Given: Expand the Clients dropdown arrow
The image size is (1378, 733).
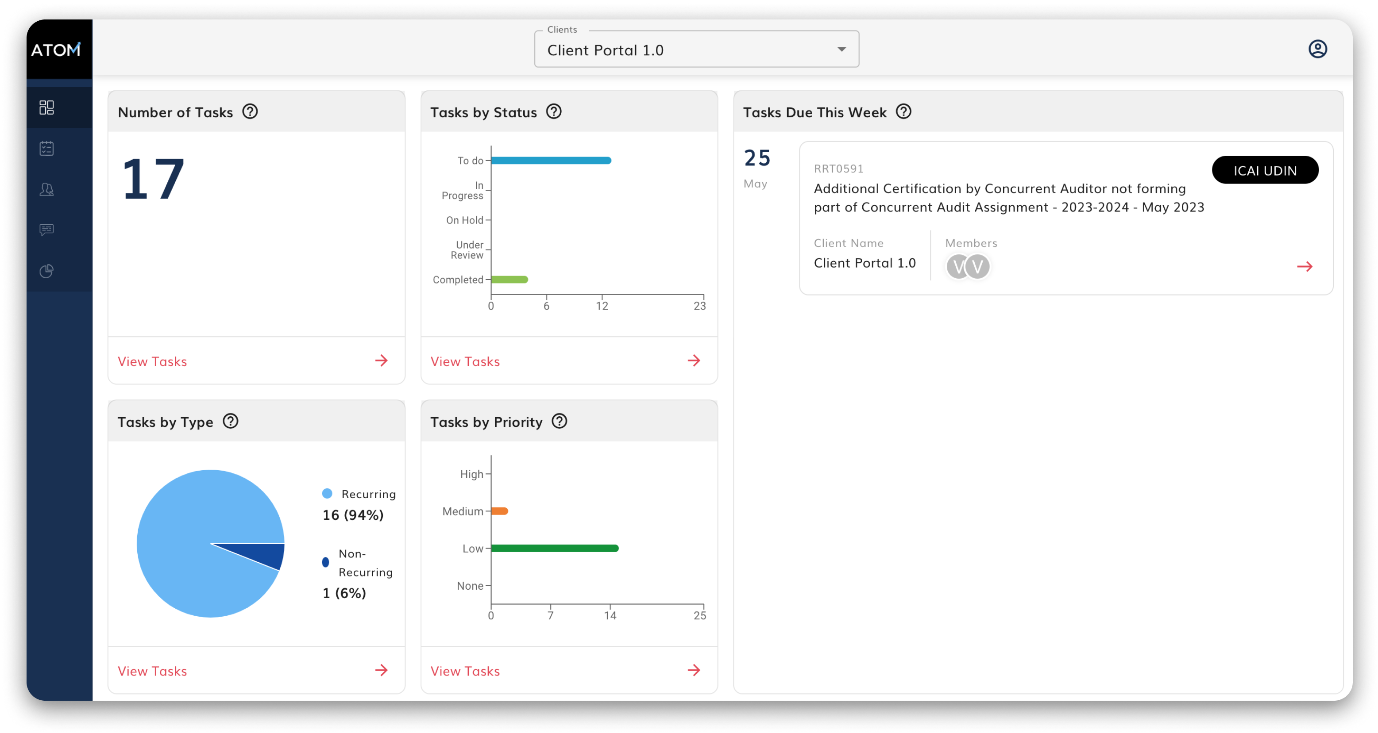Looking at the screenshot, I should (x=841, y=49).
